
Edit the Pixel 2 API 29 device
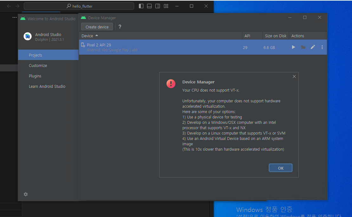[313, 47]
